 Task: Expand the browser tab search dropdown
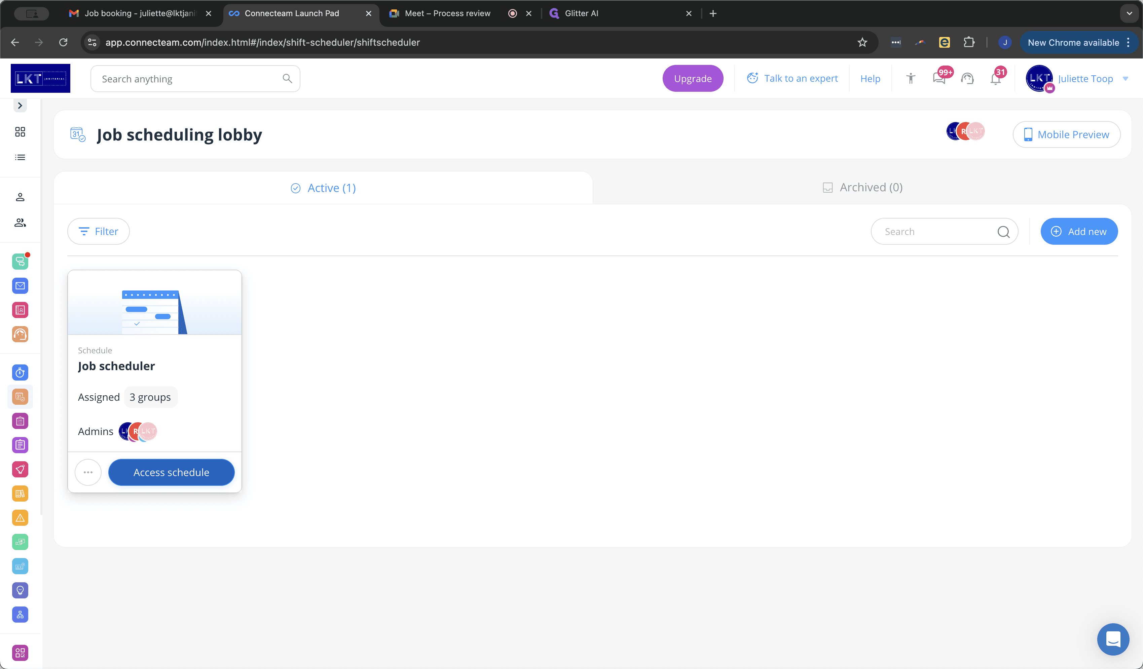pyautogui.click(x=1130, y=13)
